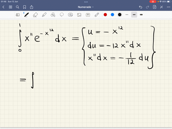Viewport: 172px width, 129px height.
Task: Select the Shapes tool
Action: [x=53, y=15]
